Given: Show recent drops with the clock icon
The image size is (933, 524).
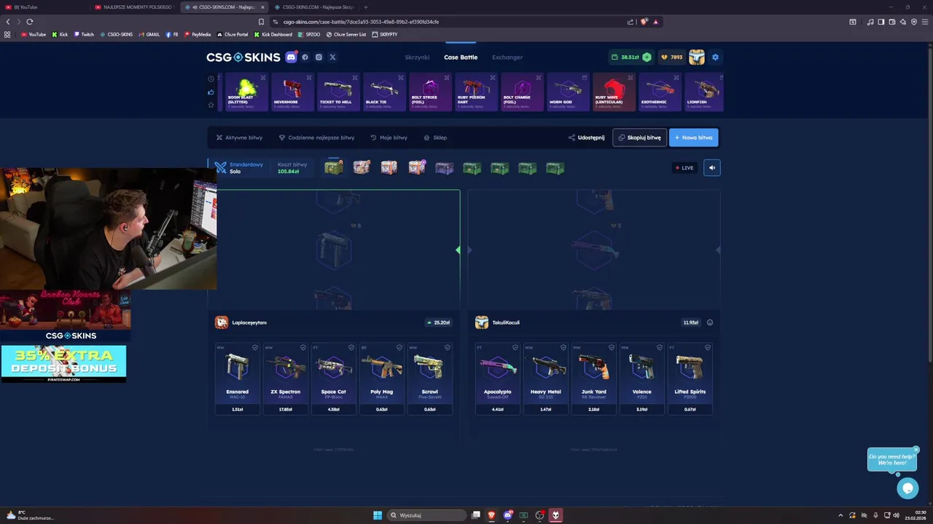Looking at the screenshot, I should [x=211, y=79].
